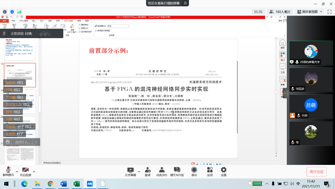Image resolution: width=335 pixels, height=189 pixels.
Task: Enter full screen via top-right icon
Action: pyautogui.click(x=329, y=12)
